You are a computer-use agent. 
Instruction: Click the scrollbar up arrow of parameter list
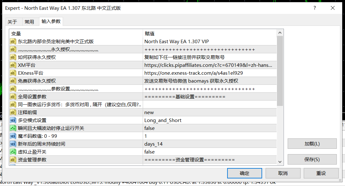[280, 33]
